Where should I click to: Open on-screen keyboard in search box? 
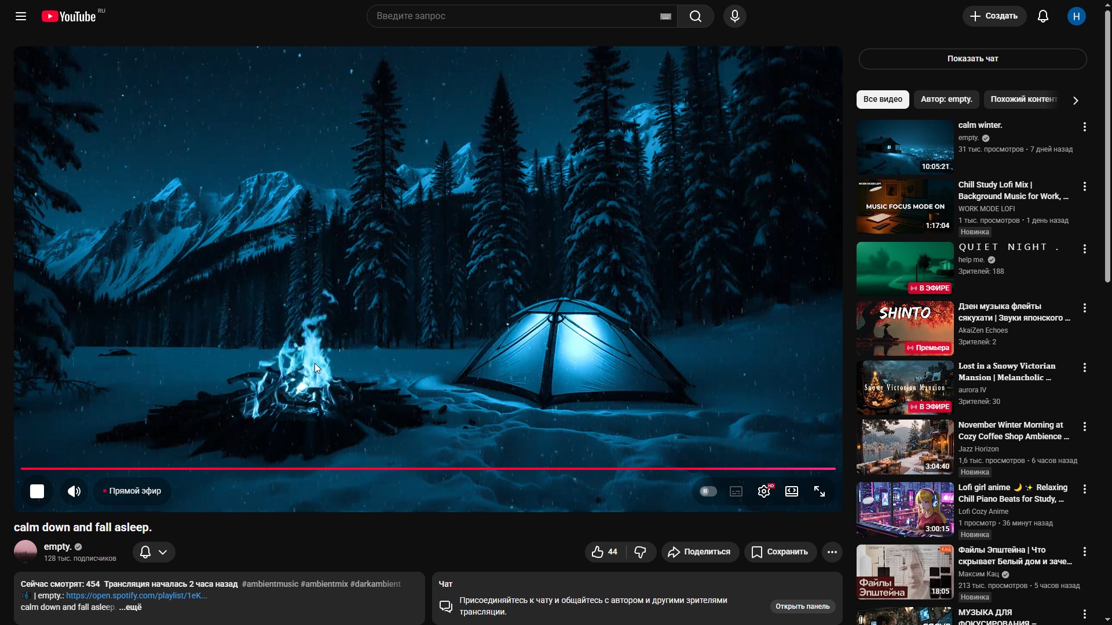(x=665, y=16)
